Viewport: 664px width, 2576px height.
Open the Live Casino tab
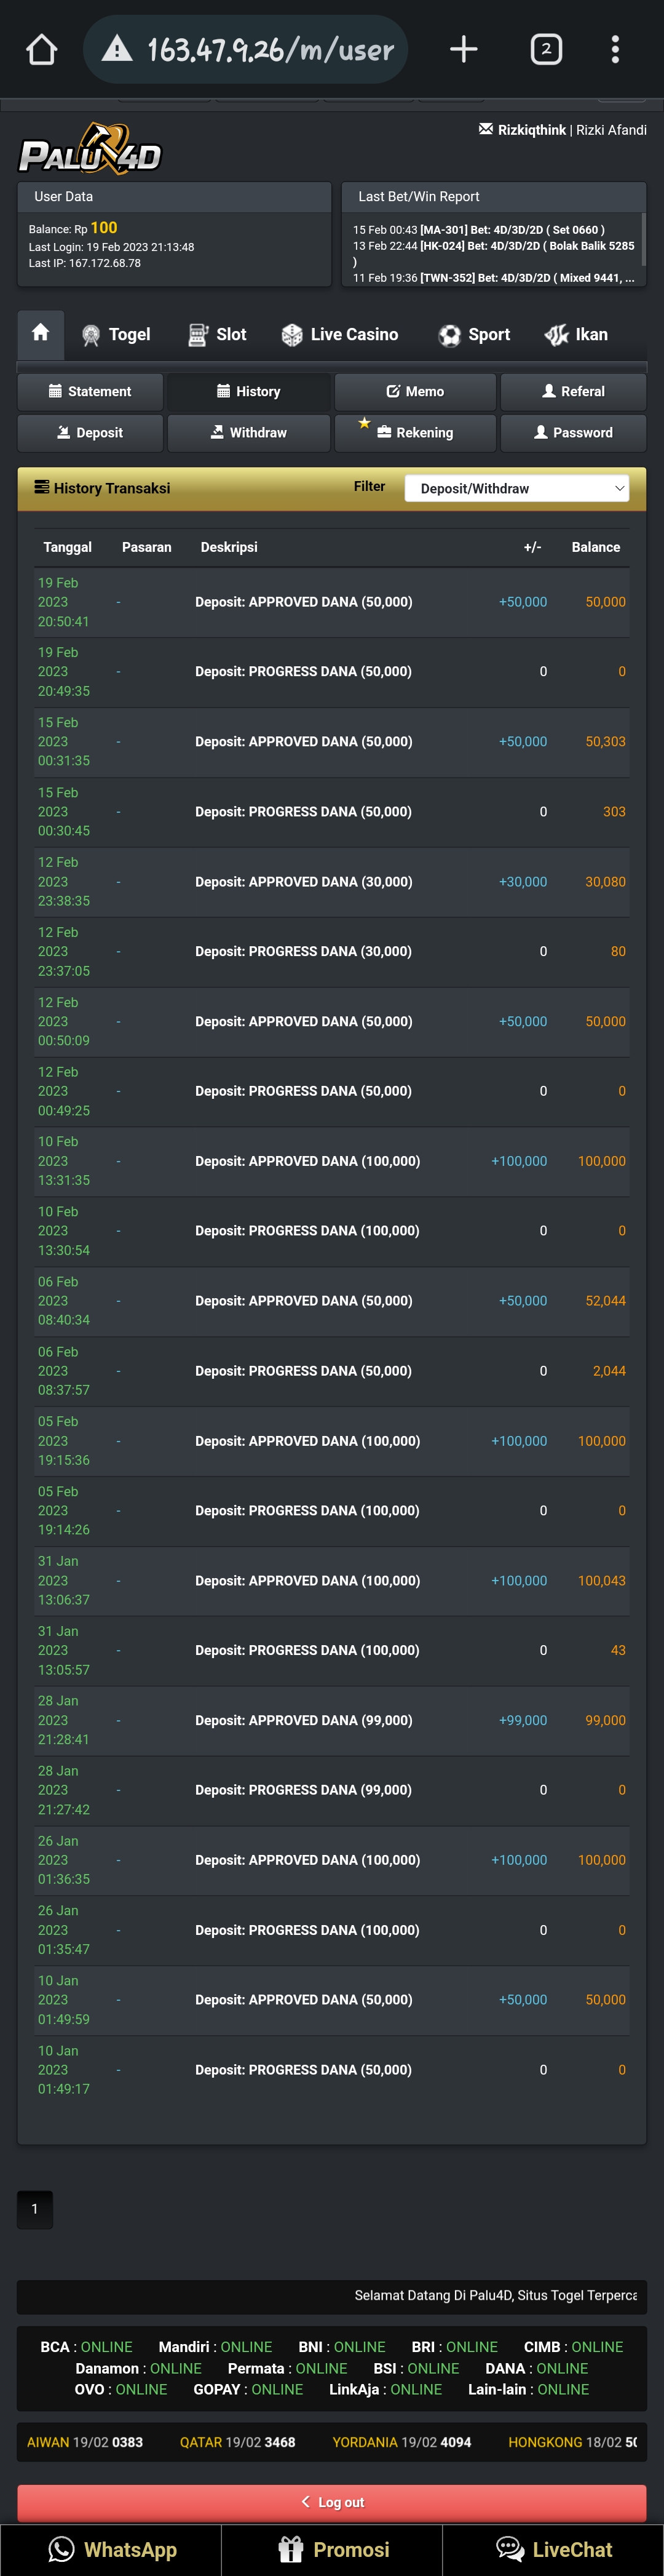pyautogui.click(x=340, y=335)
